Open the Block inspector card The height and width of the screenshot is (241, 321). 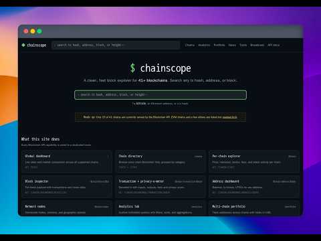click(67, 187)
